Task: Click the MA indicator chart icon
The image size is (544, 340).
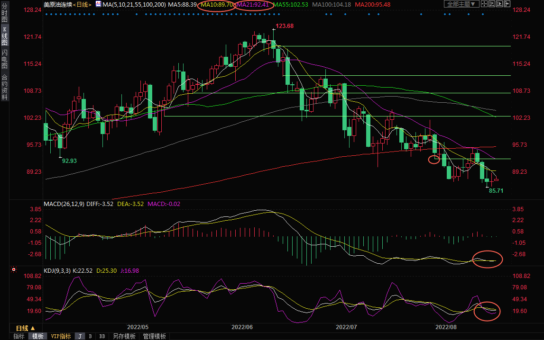Action: click(x=98, y=4)
